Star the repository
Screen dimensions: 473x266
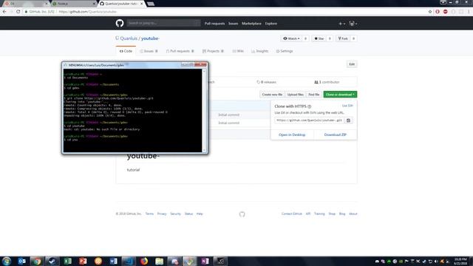click(x=319, y=38)
